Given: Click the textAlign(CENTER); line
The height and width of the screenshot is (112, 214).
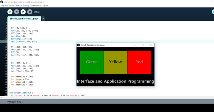Looking at the screenshot, I should (x=21, y=39).
